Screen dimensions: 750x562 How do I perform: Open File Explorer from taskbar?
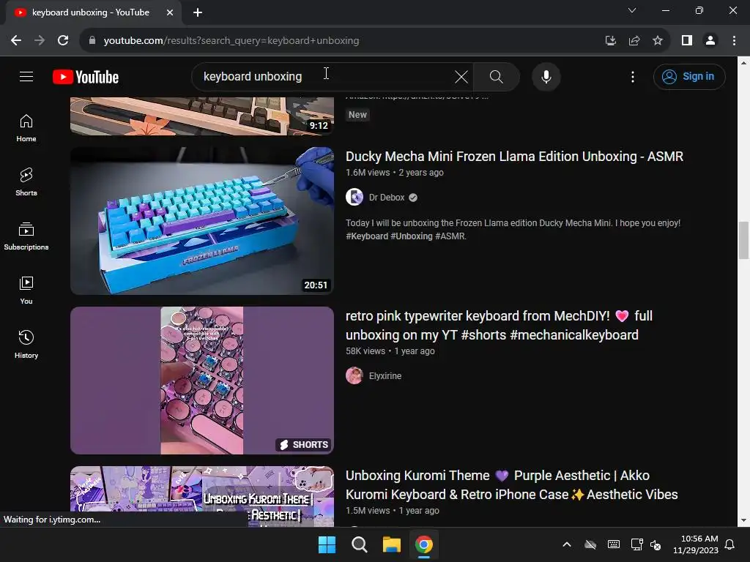tap(391, 544)
